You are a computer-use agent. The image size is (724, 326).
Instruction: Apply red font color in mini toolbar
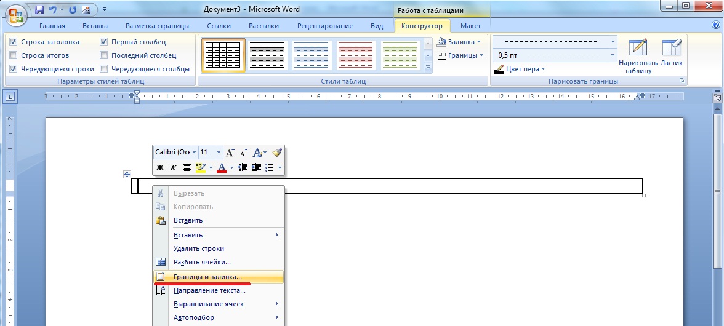click(222, 167)
